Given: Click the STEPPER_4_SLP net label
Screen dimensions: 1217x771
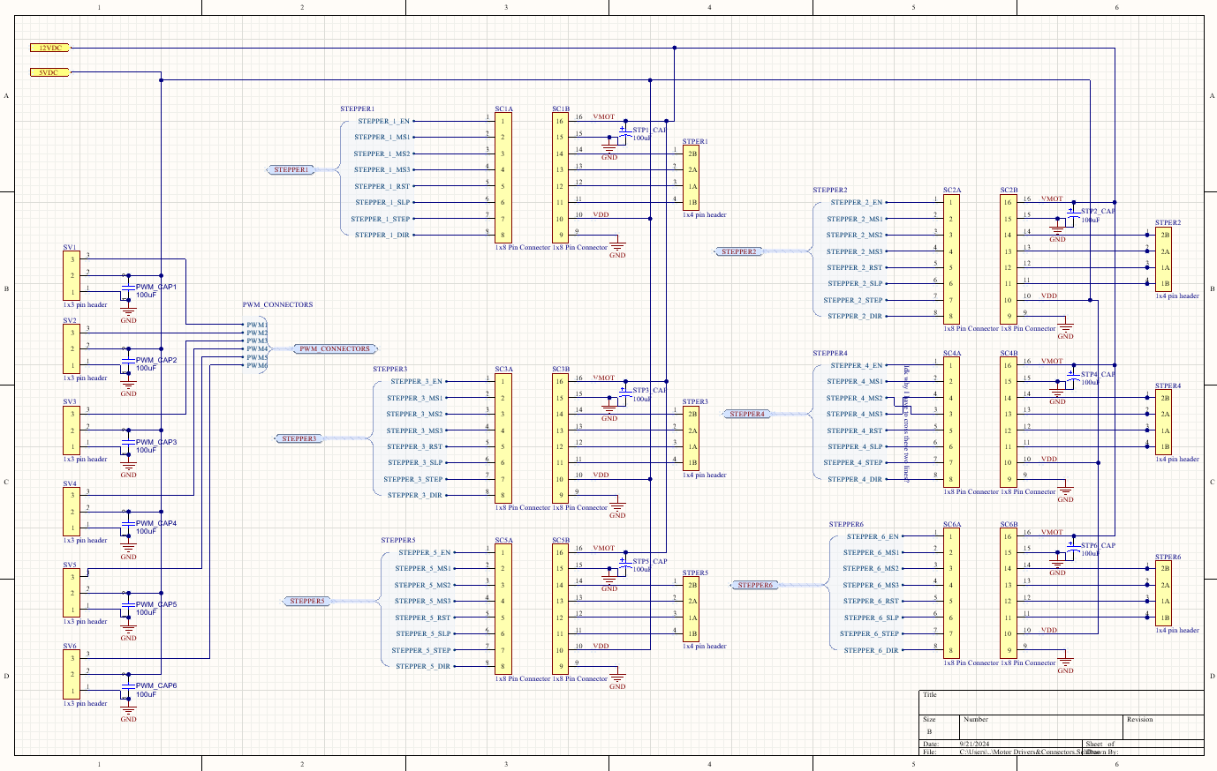Looking at the screenshot, I should click(855, 446).
